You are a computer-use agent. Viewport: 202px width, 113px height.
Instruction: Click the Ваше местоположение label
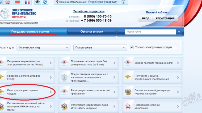click(x=73, y=2)
